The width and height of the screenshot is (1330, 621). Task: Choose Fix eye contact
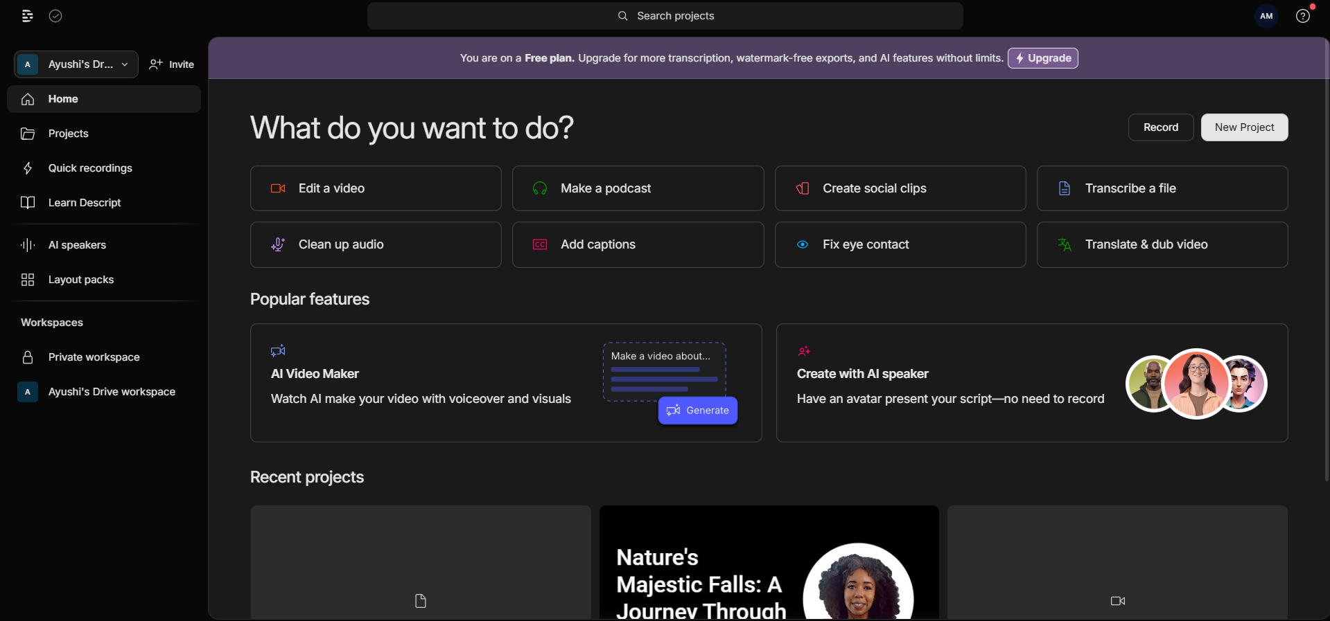[x=900, y=244]
